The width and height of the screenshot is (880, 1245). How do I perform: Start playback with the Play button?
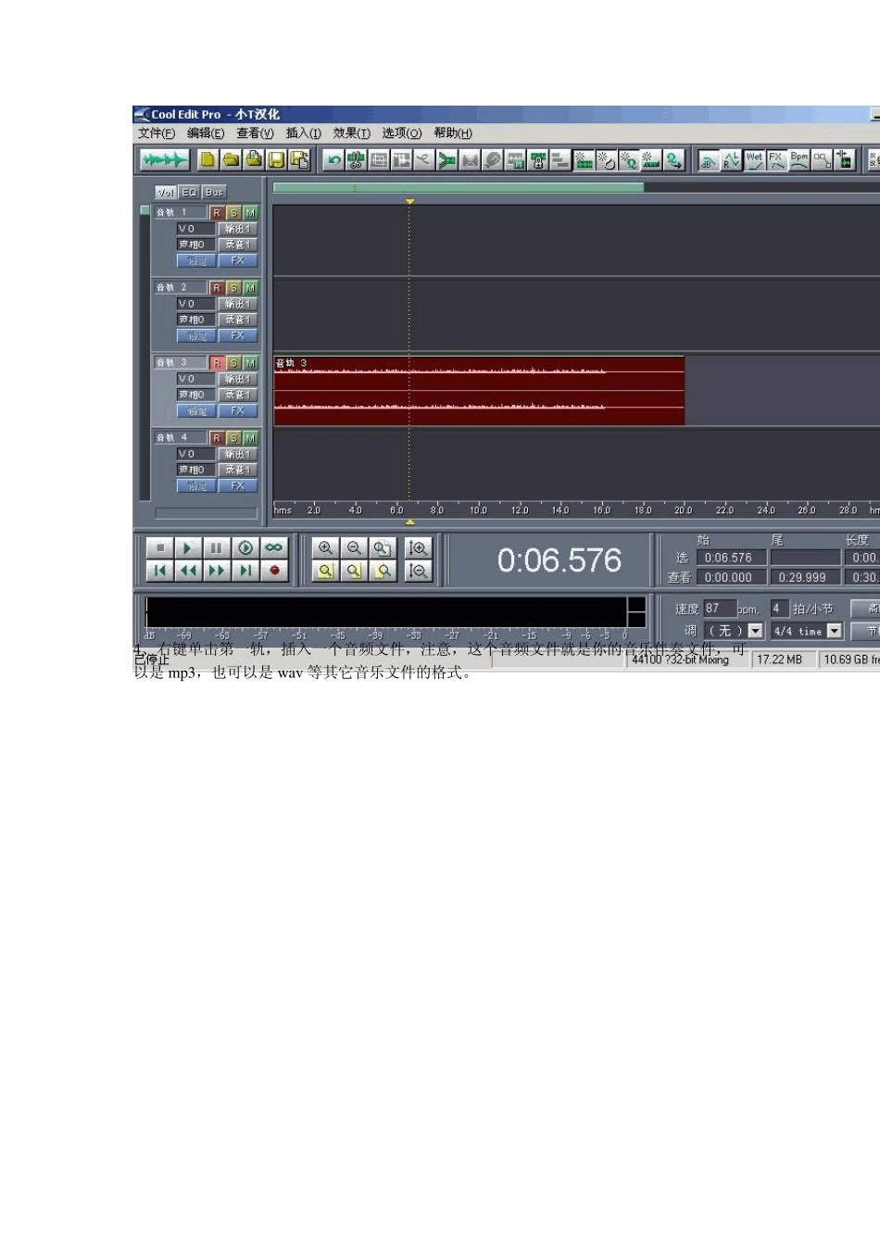[x=187, y=548]
